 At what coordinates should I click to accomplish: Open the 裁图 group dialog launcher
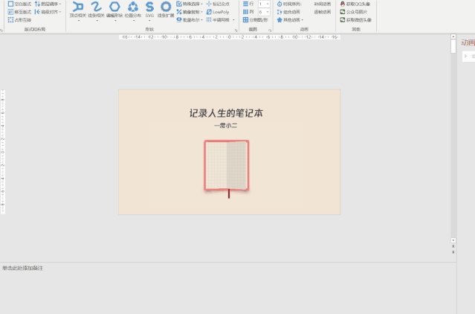[x=270, y=31]
